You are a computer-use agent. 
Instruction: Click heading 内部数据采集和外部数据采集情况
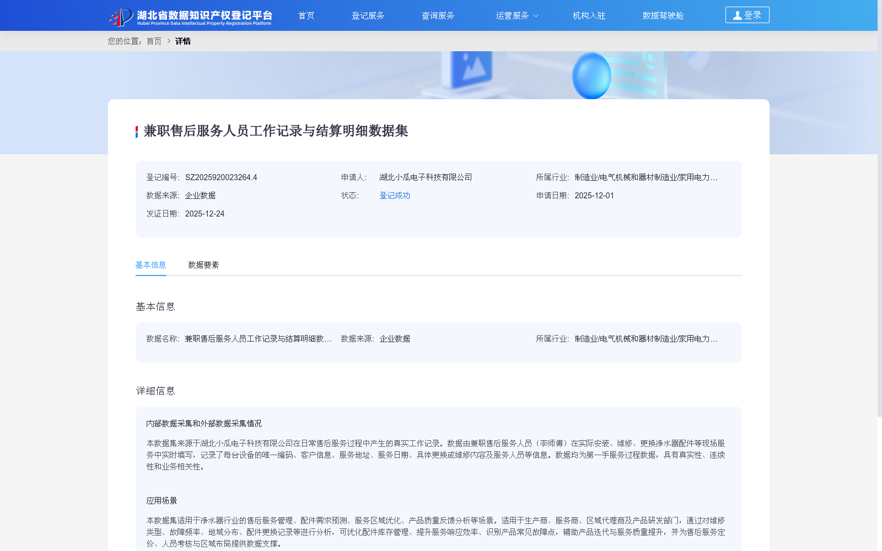pyautogui.click(x=204, y=424)
